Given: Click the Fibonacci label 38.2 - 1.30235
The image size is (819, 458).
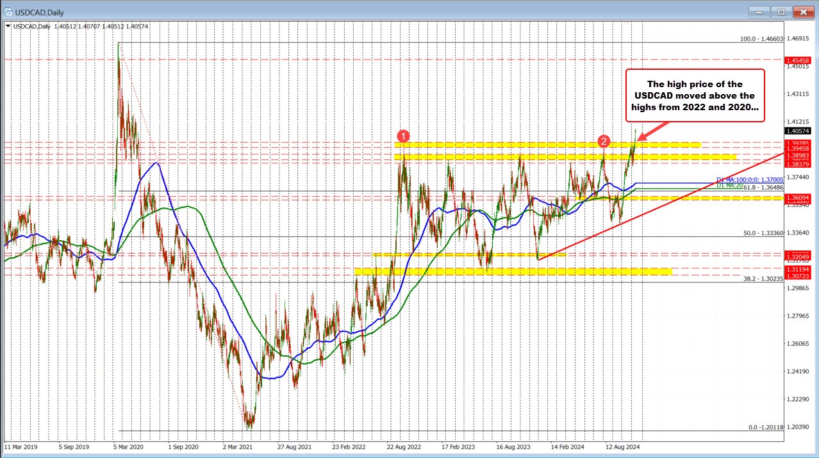Looking at the screenshot, I should point(762,279).
